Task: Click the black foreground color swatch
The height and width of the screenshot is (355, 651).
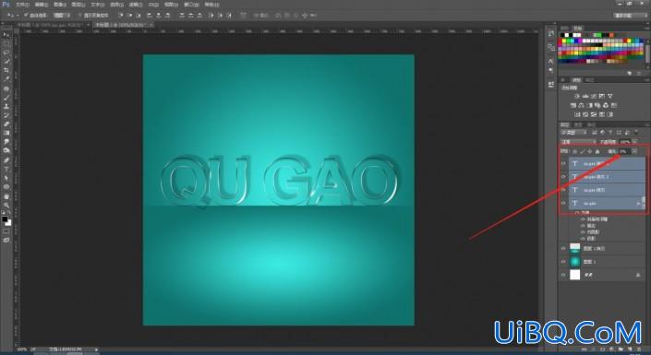Action: (5, 219)
